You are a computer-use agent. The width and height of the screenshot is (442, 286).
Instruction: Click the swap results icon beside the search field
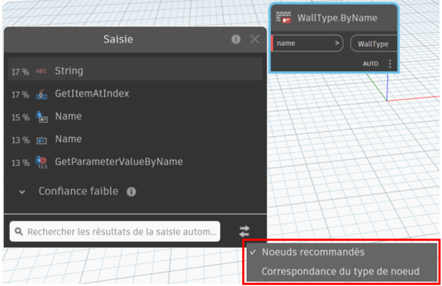(245, 231)
